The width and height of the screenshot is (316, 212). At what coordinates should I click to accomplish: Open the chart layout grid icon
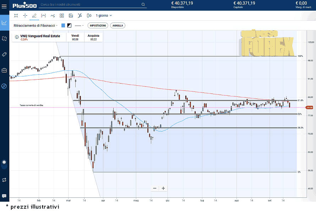point(62,16)
